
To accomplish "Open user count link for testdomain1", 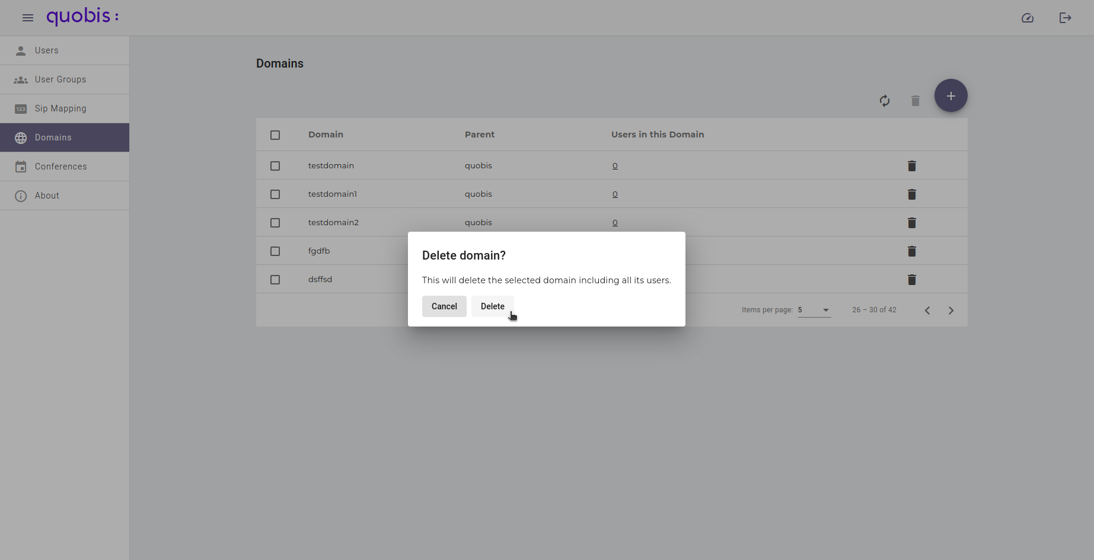I will (615, 194).
